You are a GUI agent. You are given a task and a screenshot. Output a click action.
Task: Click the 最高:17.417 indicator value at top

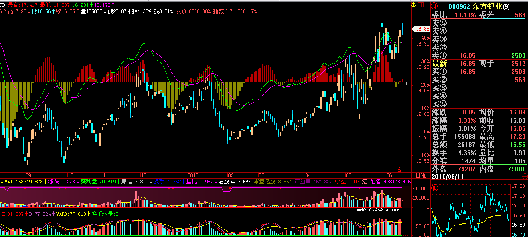pyautogui.click(x=22, y=5)
